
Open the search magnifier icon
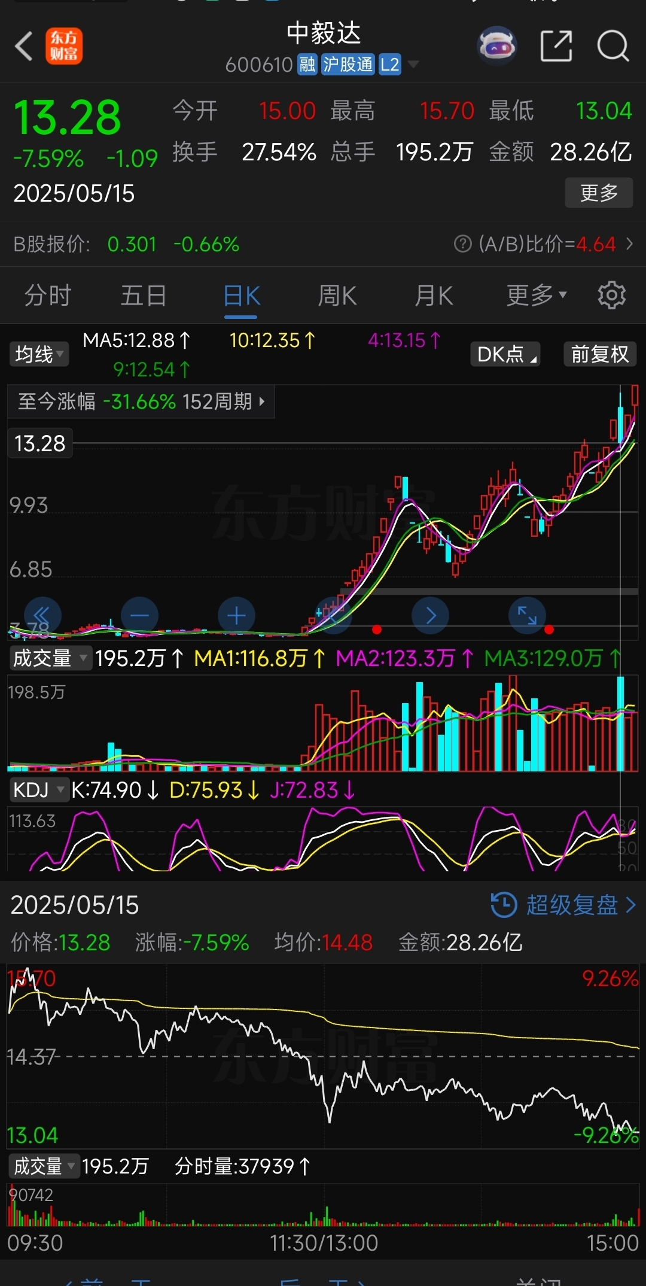(x=613, y=45)
